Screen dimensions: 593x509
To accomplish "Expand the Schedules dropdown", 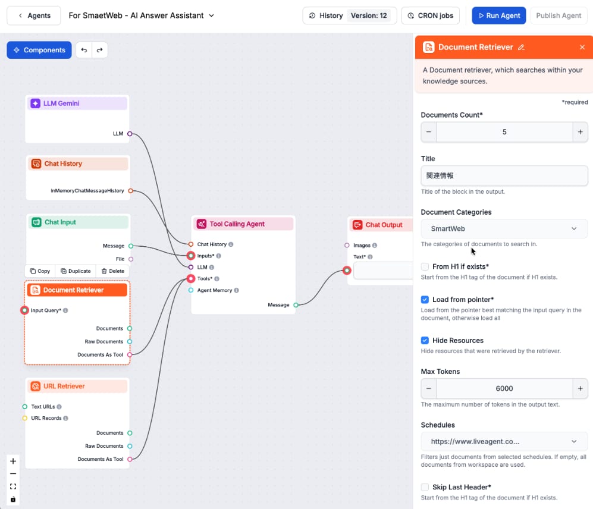I will pos(504,442).
